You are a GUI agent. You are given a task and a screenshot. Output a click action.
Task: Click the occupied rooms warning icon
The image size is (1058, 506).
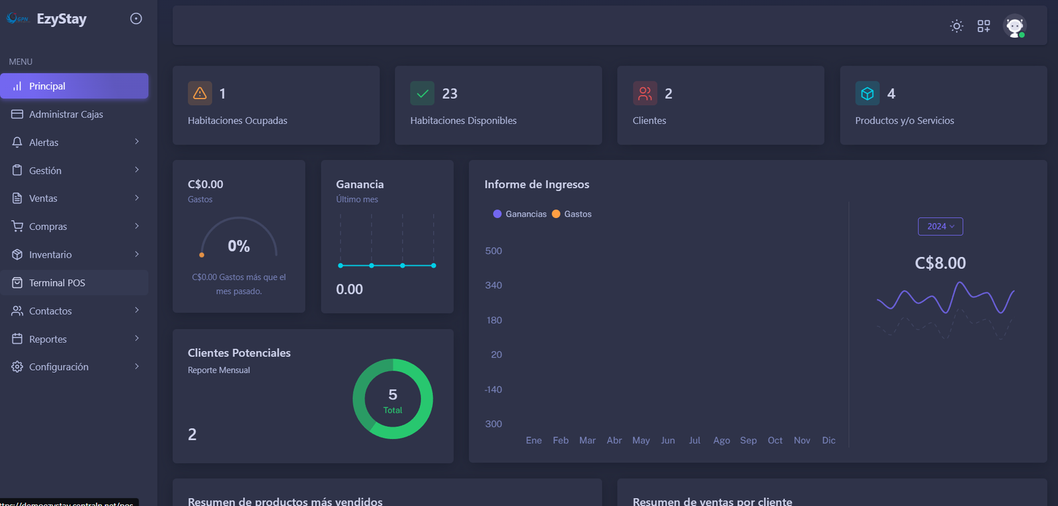point(200,93)
